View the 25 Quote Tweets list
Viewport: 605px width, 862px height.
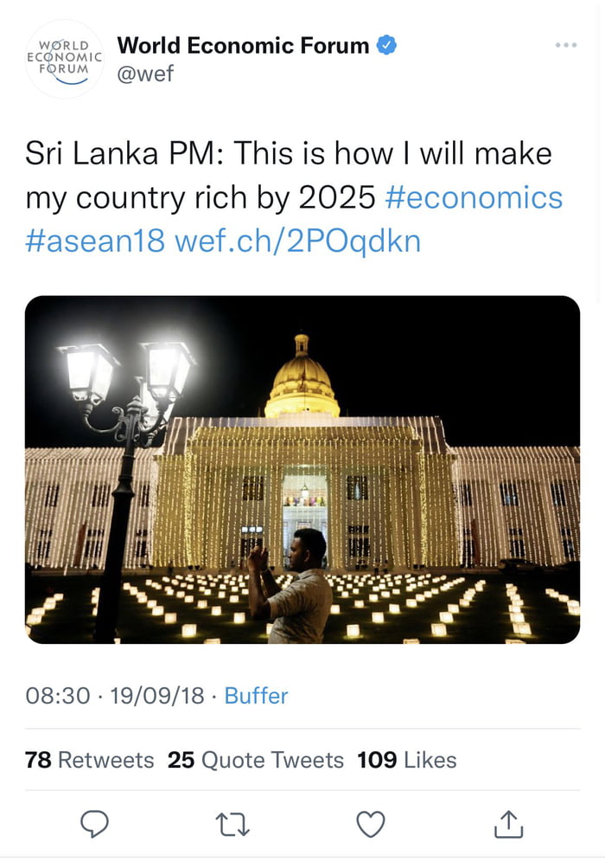[255, 760]
